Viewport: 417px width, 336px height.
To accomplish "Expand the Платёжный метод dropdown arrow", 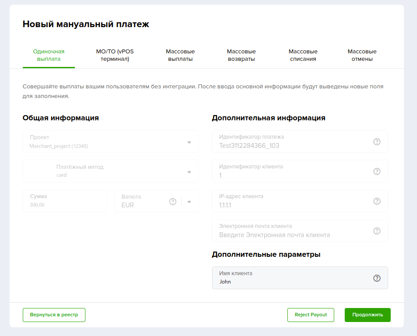I will click(x=189, y=172).
